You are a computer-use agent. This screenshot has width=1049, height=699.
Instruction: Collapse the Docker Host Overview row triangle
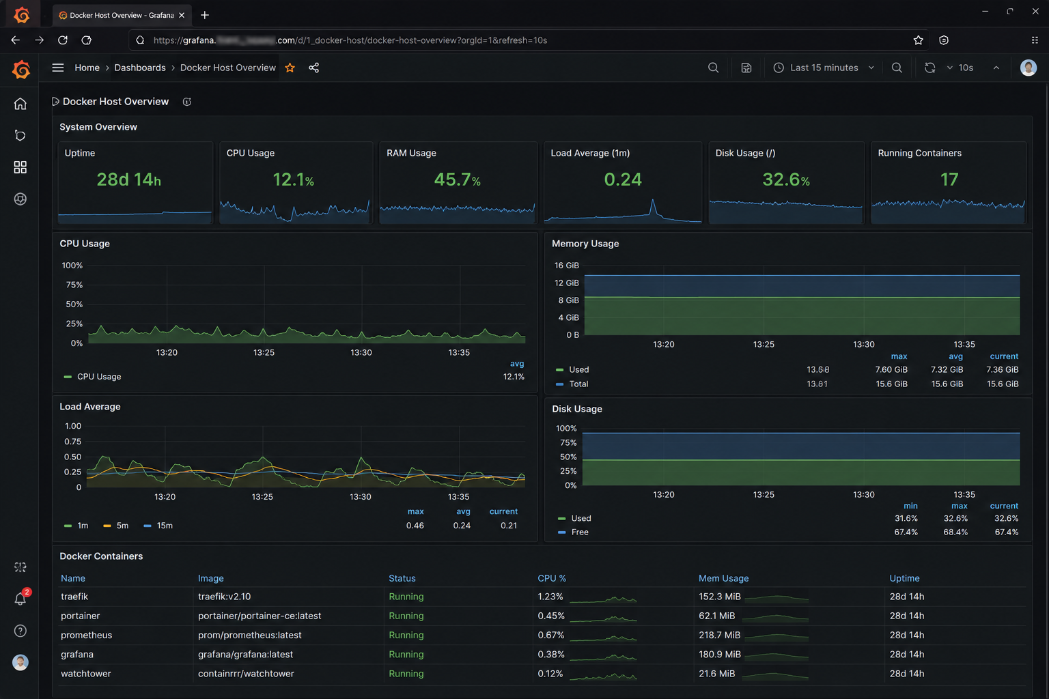(55, 102)
